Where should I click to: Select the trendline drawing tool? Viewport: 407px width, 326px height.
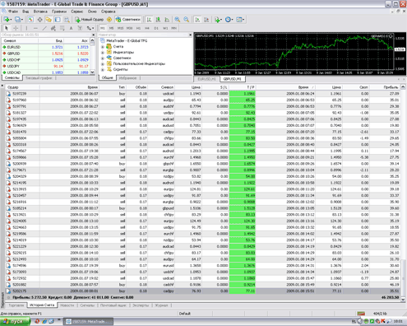click(x=44, y=28)
